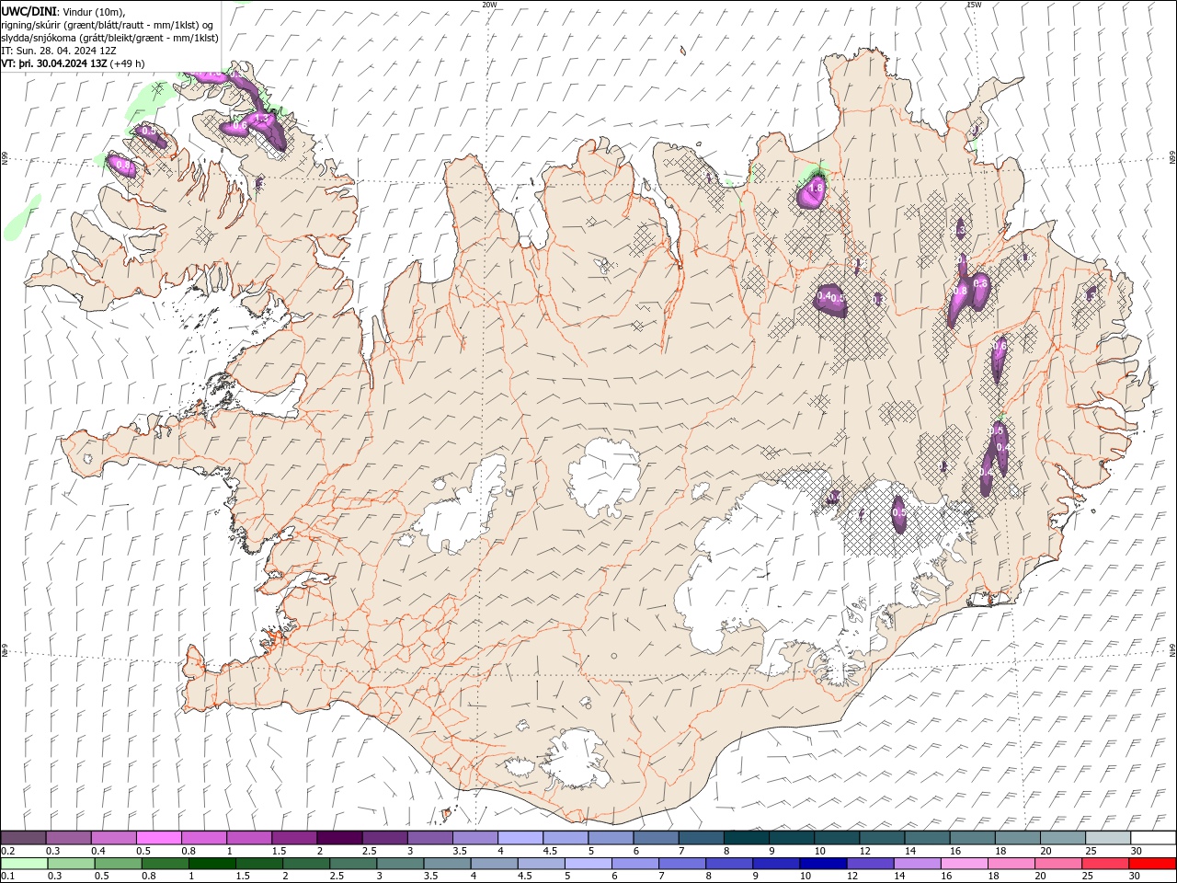Click the 'slydda/snjókoma' legend description line
Image resolution: width=1177 pixels, height=883 pixels.
click(x=110, y=38)
